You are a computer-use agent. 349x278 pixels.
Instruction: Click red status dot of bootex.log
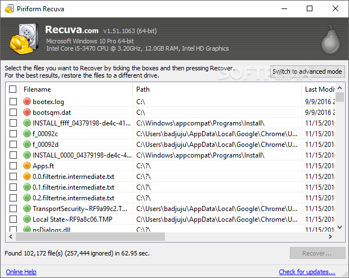point(27,101)
